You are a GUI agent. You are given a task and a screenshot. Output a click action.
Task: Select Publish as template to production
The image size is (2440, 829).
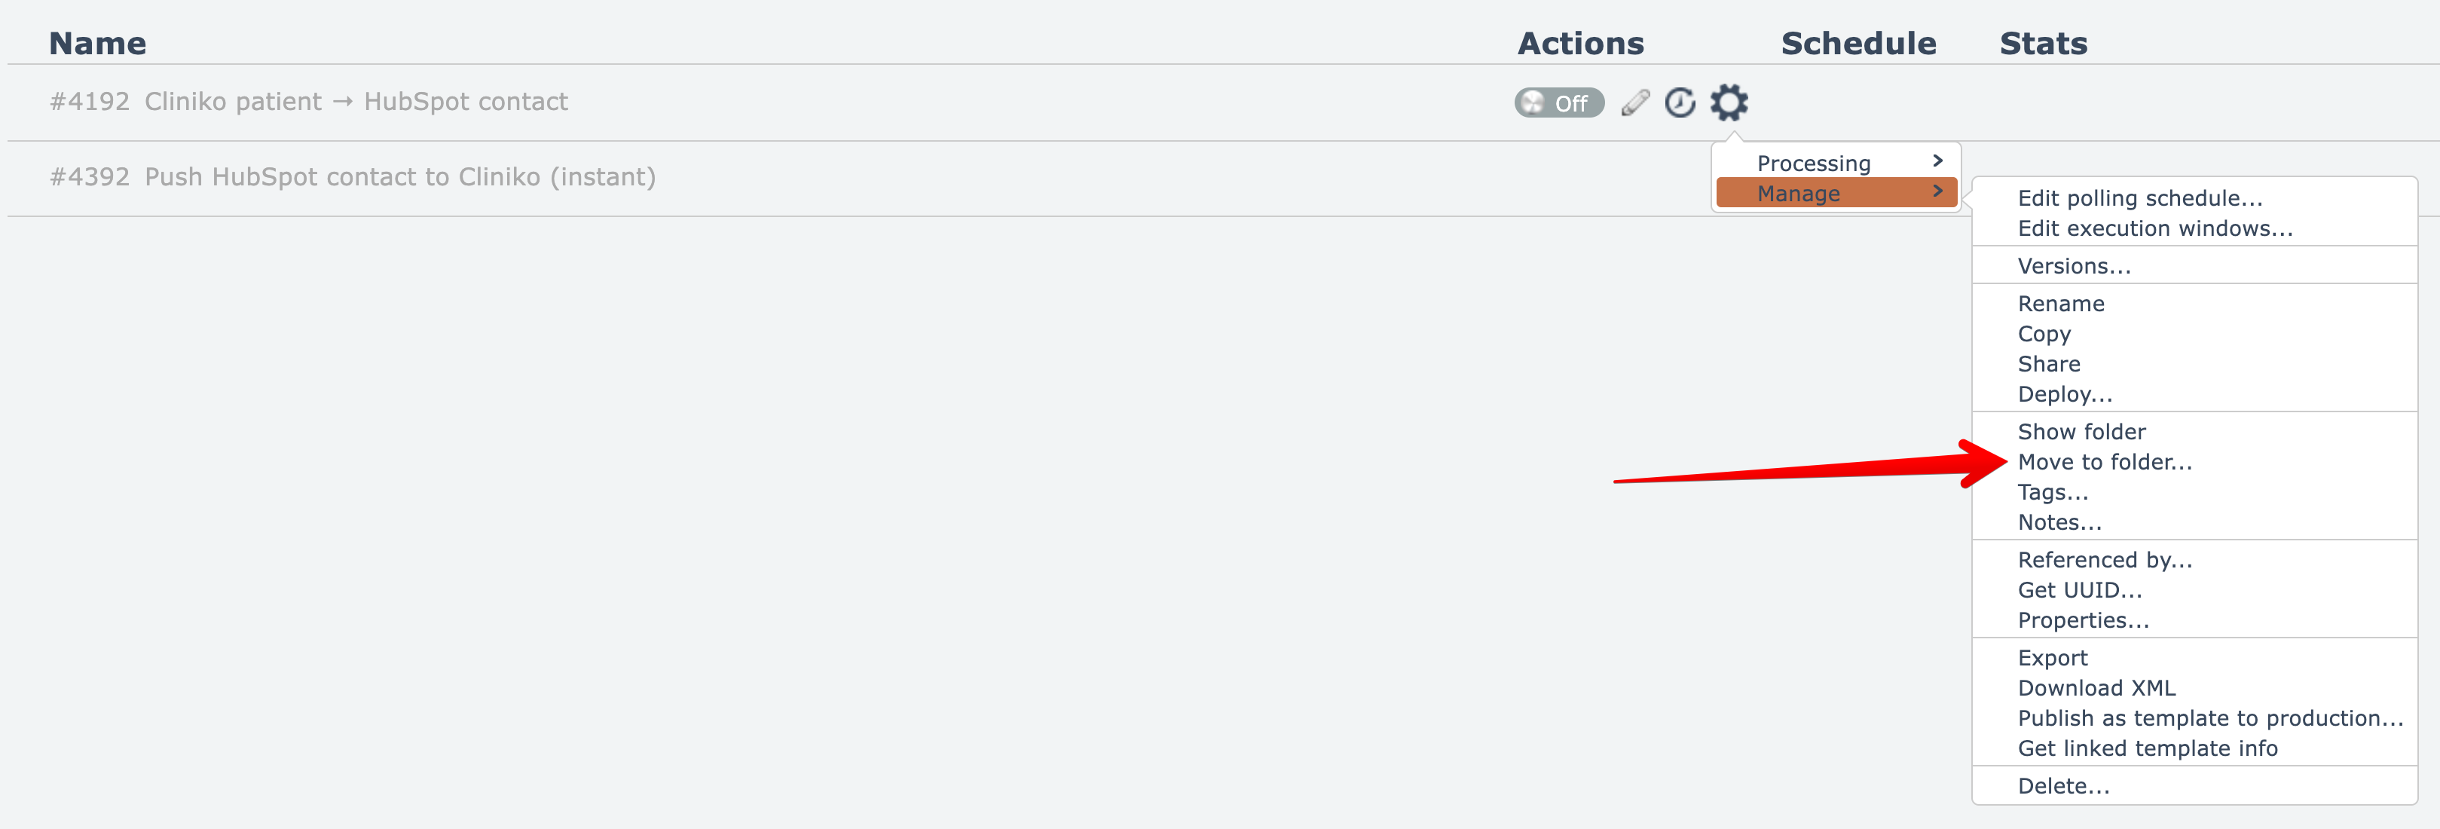pos(2210,718)
